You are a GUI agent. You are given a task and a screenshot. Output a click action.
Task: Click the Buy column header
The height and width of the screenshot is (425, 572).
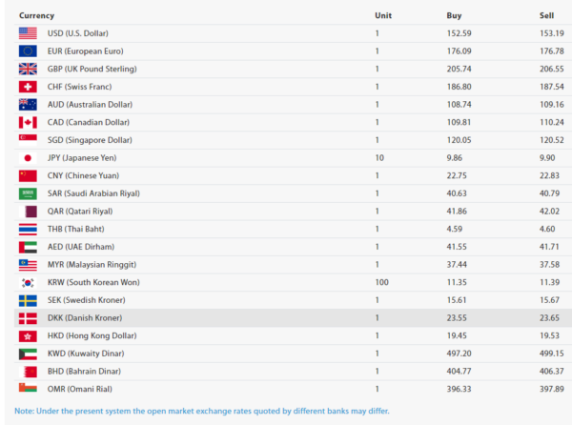coord(454,15)
